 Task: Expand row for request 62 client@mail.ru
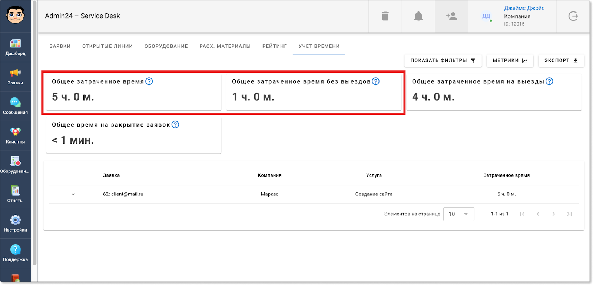(73, 194)
